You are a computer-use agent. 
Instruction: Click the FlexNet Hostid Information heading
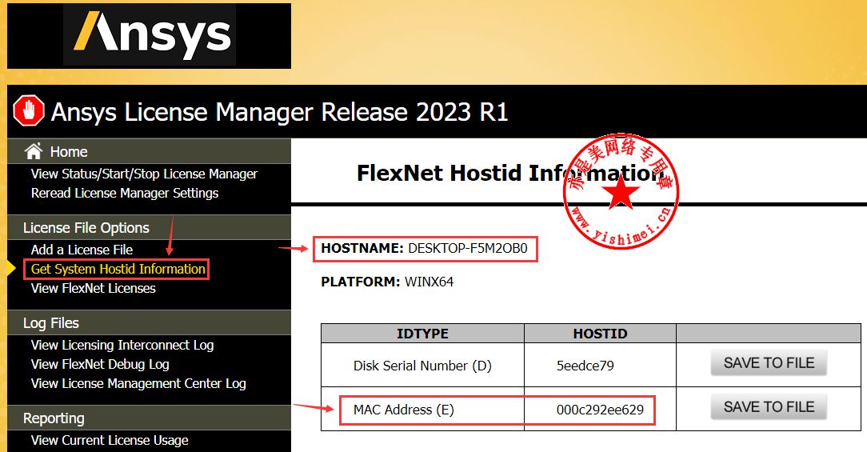click(x=509, y=173)
